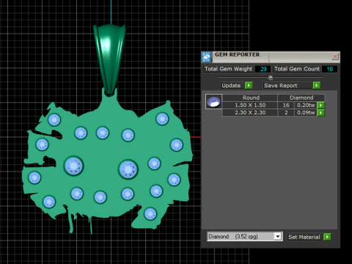The width and height of the screenshot is (352, 264).
Task: Click the Total Gem Weight value .29
Action: (263, 69)
